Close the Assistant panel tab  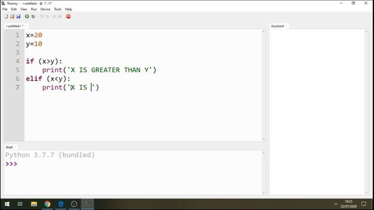(x=286, y=26)
